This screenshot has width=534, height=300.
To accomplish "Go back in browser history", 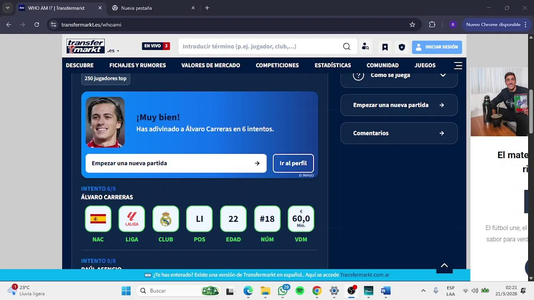I will pyautogui.click(x=9, y=25).
